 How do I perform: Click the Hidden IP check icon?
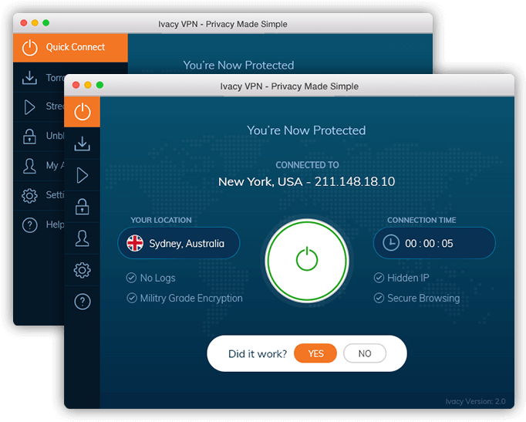click(379, 278)
